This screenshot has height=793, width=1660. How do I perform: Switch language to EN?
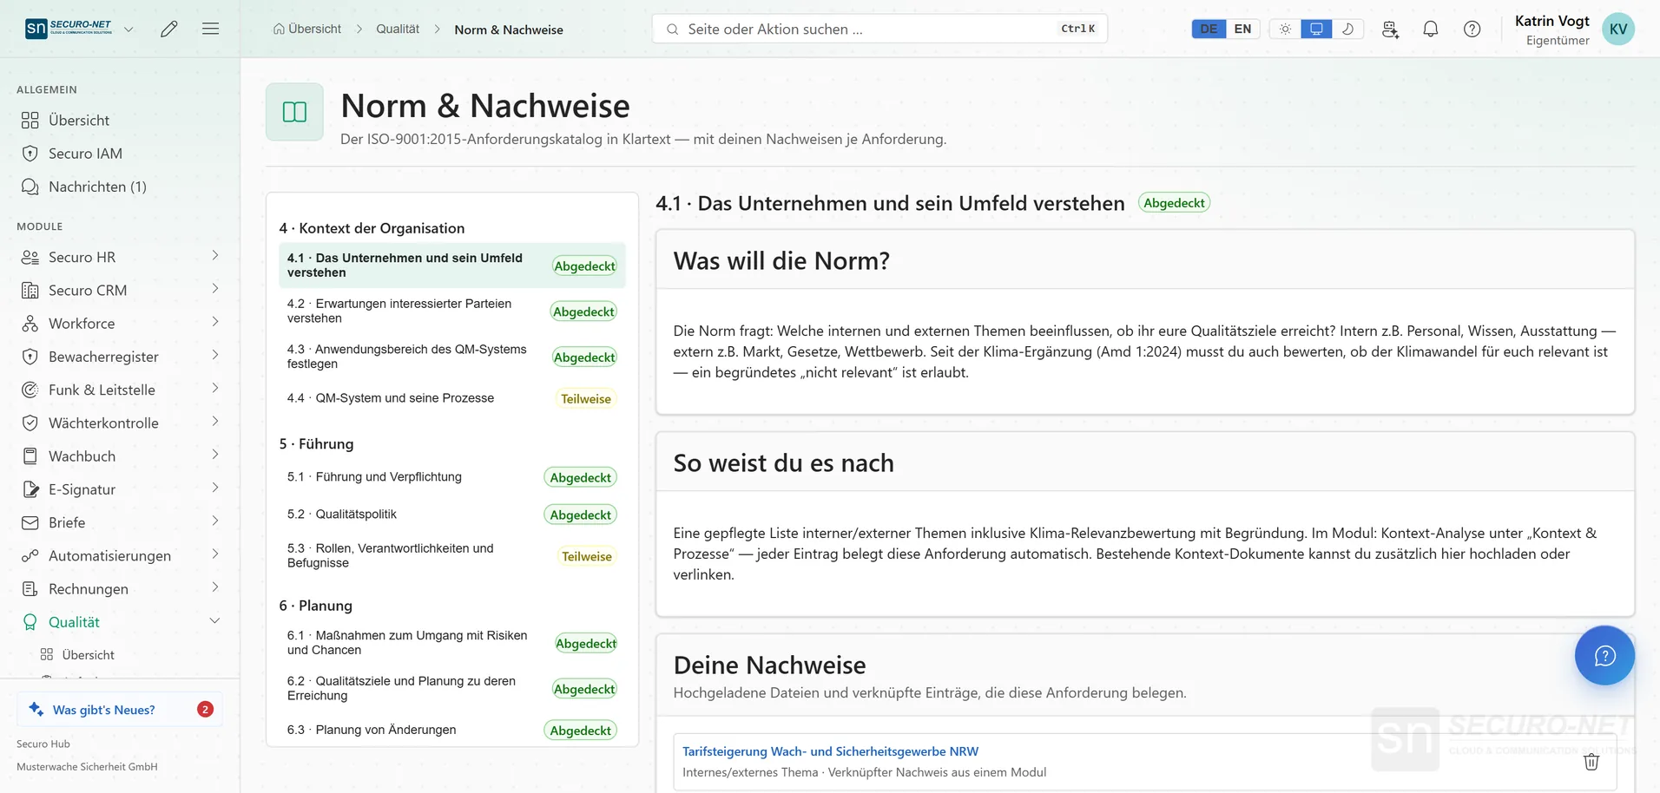click(1242, 29)
